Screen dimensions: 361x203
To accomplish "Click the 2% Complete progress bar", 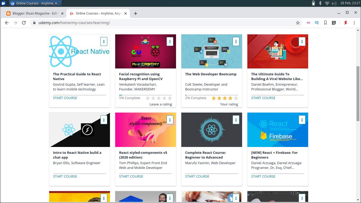I will (x=212, y=95).
